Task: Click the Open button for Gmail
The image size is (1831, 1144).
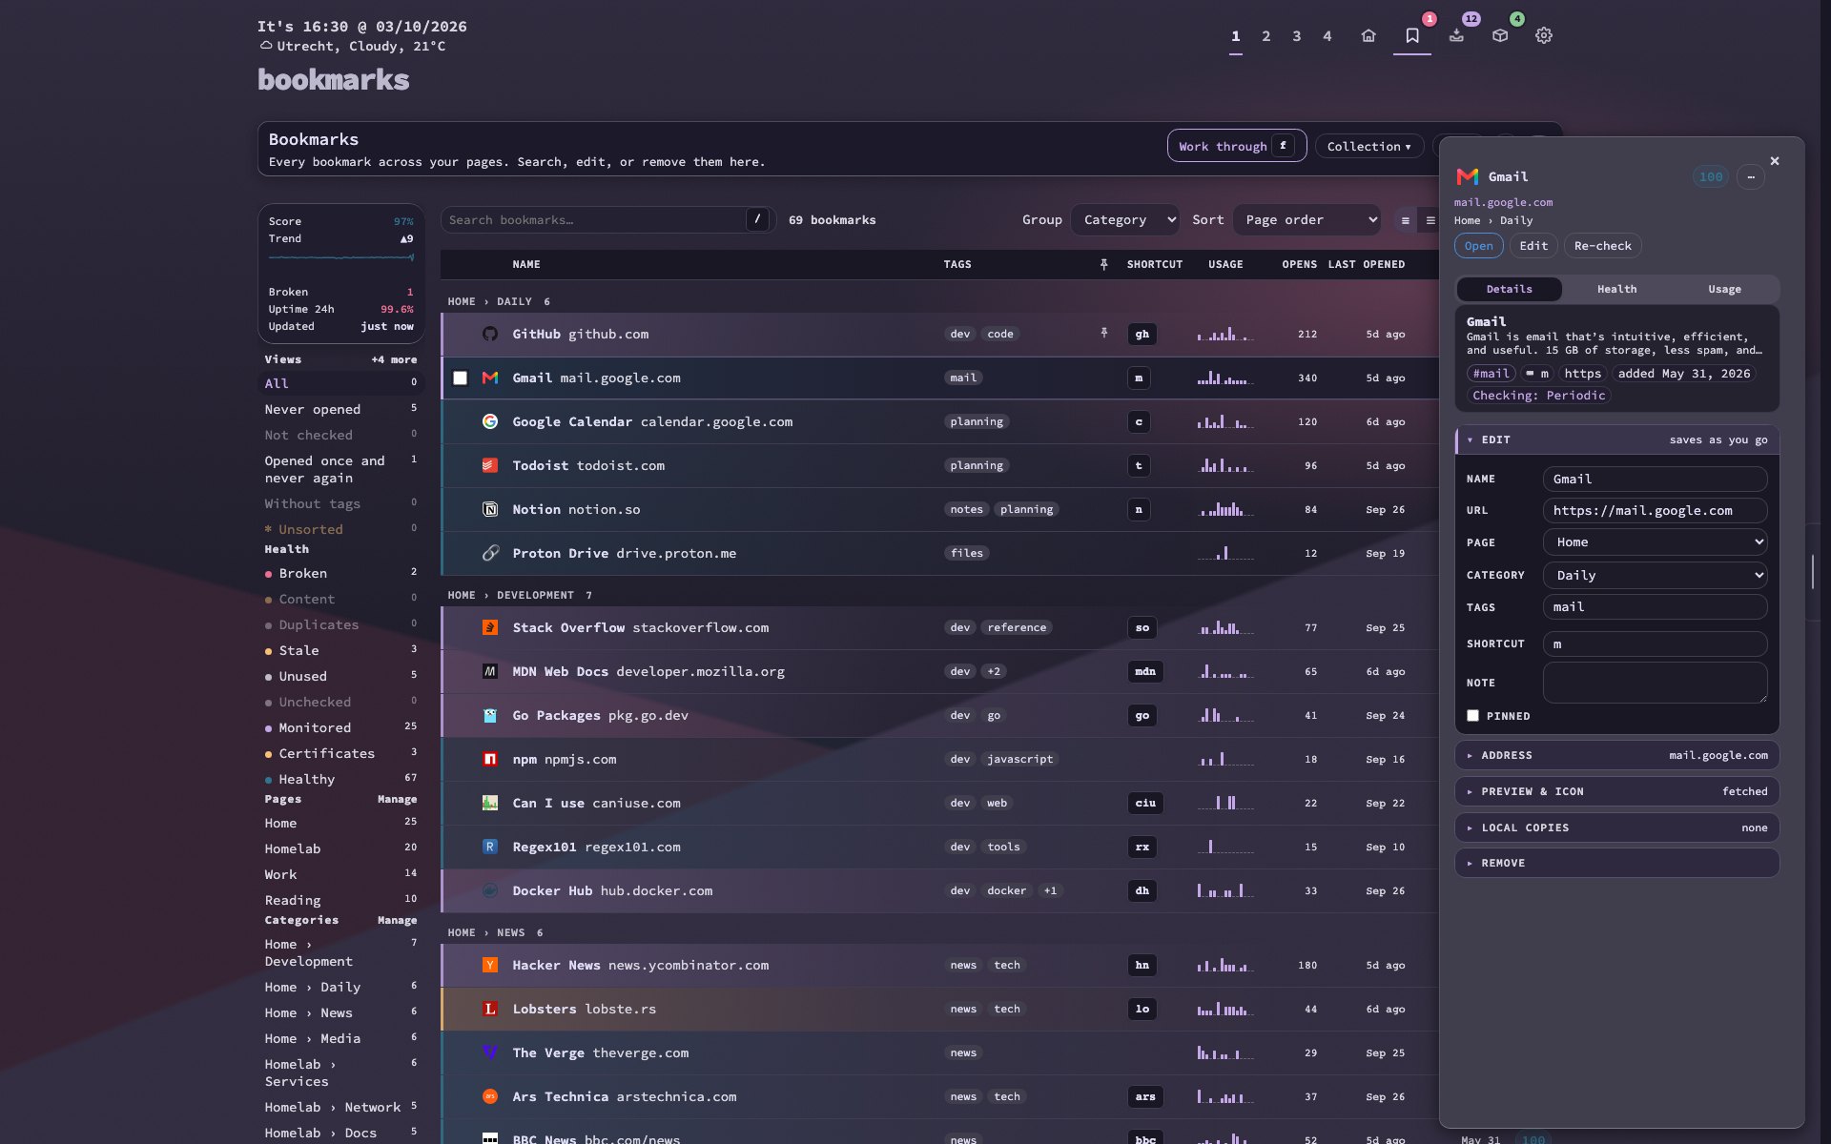Action: pyautogui.click(x=1478, y=246)
